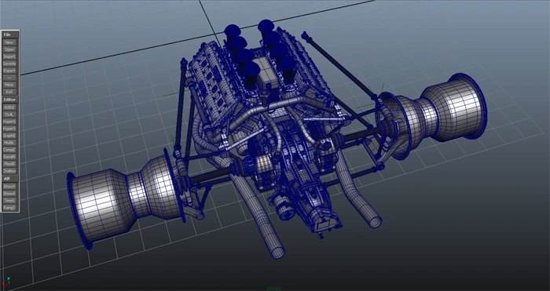
Task: Open the CompE component editor
Action: [9, 150]
